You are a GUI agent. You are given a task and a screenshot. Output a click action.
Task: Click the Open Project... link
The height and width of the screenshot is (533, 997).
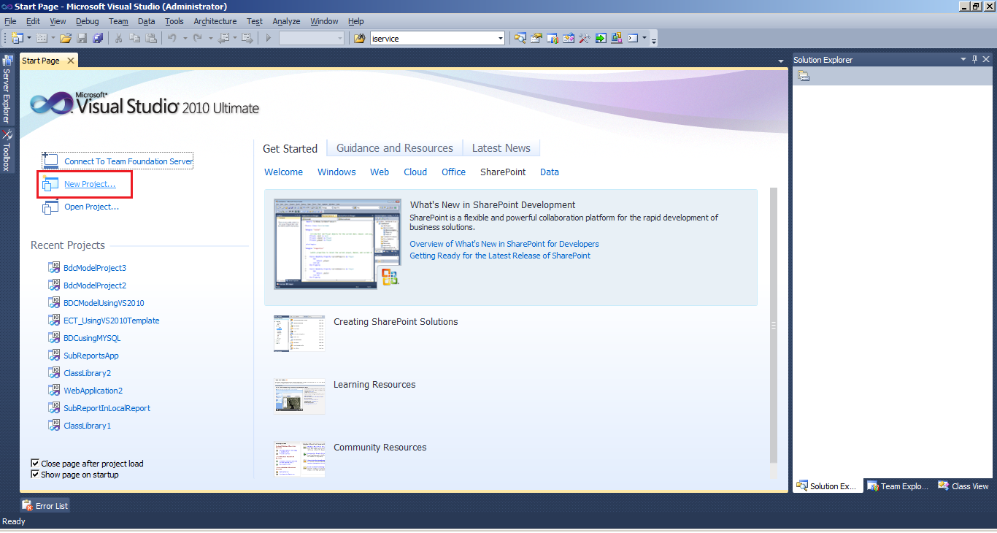tap(92, 207)
